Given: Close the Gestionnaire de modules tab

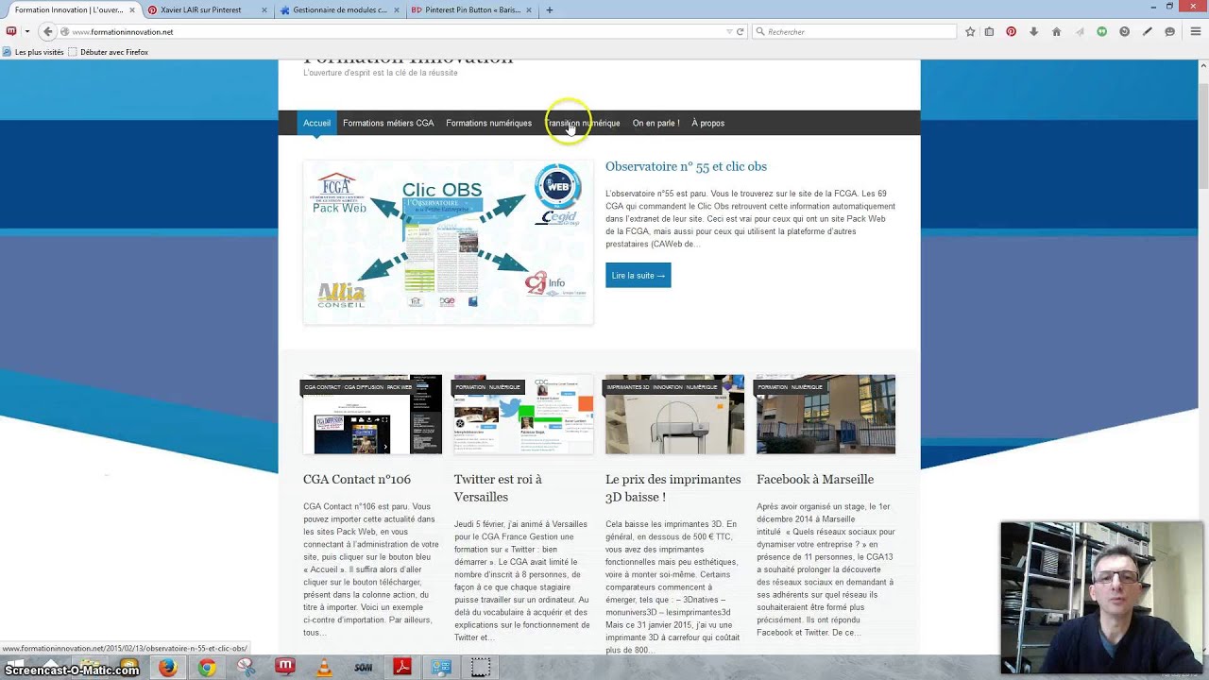Looking at the screenshot, I should click(396, 10).
